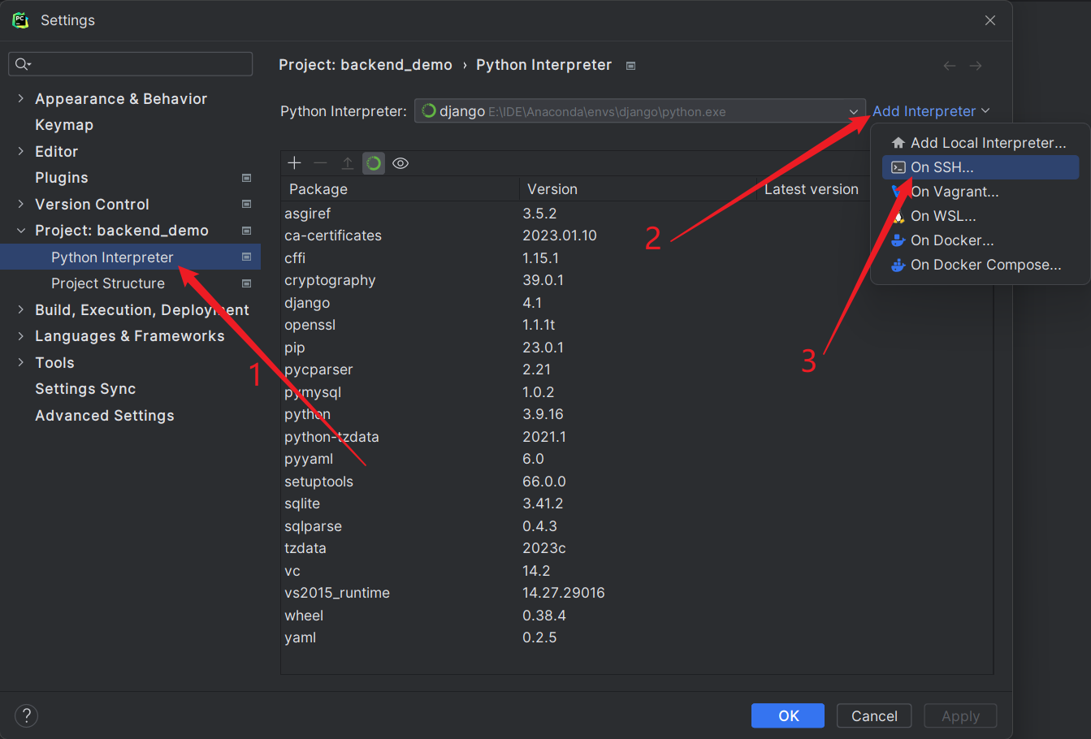Image resolution: width=1091 pixels, height=739 pixels.
Task: Toggle the Conda package manager icon
Action: tap(374, 163)
